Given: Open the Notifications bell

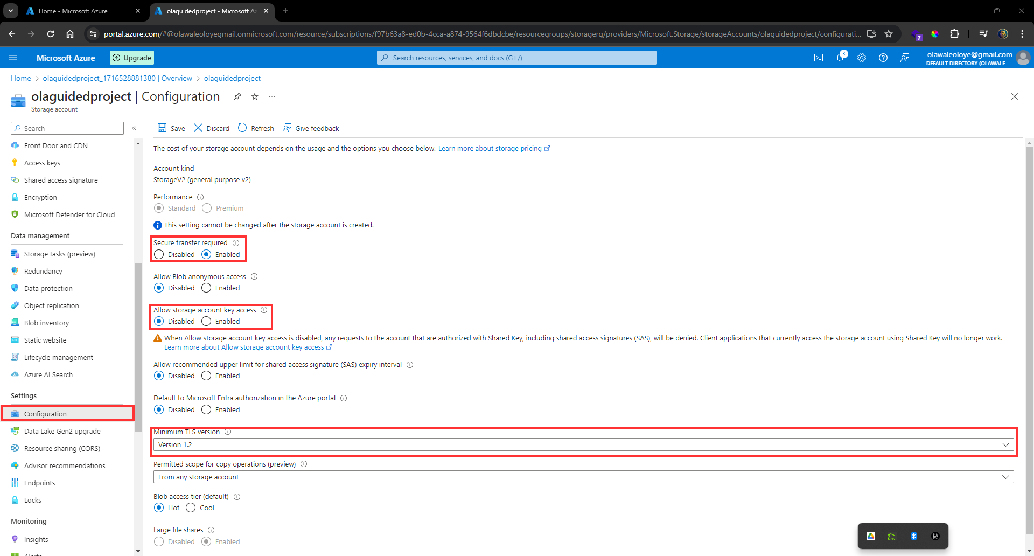Looking at the screenshot, I should click(x=840, y=58).
